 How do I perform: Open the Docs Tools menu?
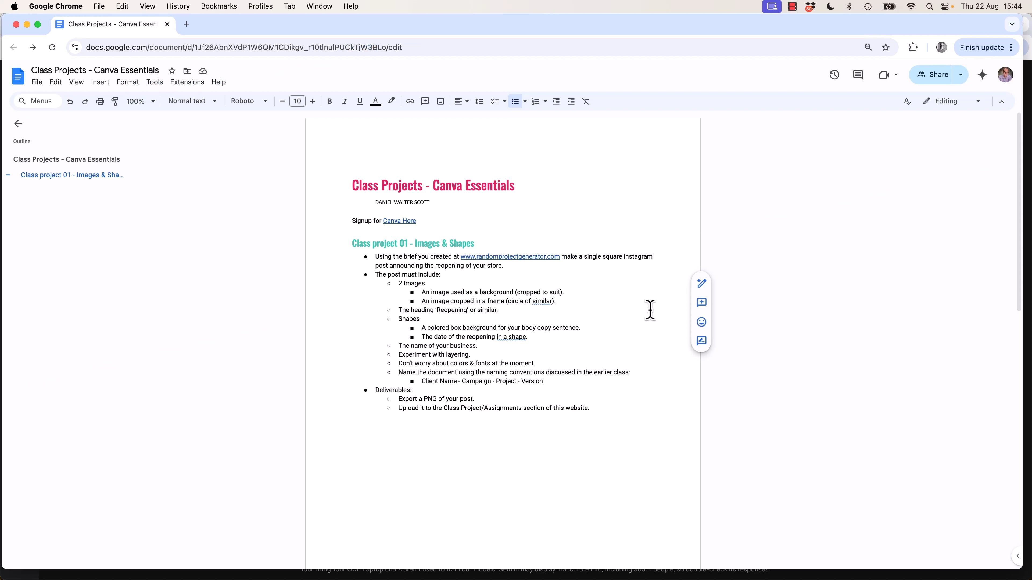[154, 82]
